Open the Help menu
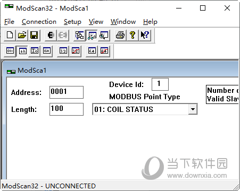The image size is (240, 191). point(150,22)
